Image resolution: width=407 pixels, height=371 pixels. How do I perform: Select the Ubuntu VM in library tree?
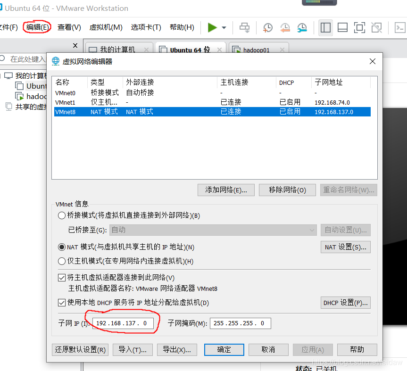(x=32, y=86)
